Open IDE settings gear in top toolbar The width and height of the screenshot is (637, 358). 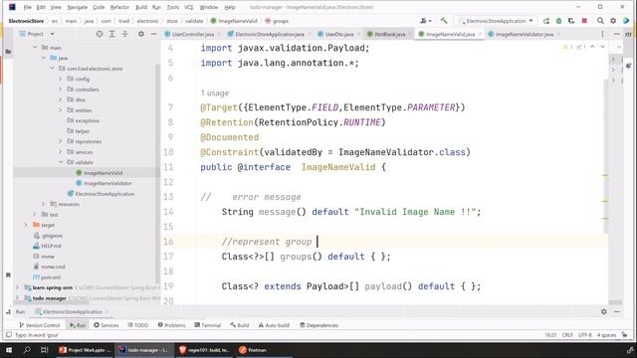pyautogui.click(x=613, y=21)
